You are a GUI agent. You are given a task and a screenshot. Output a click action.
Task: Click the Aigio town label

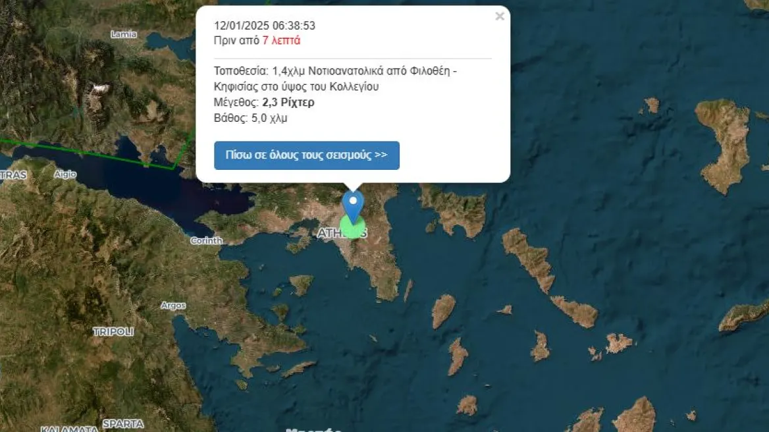[x=65, y=175]
